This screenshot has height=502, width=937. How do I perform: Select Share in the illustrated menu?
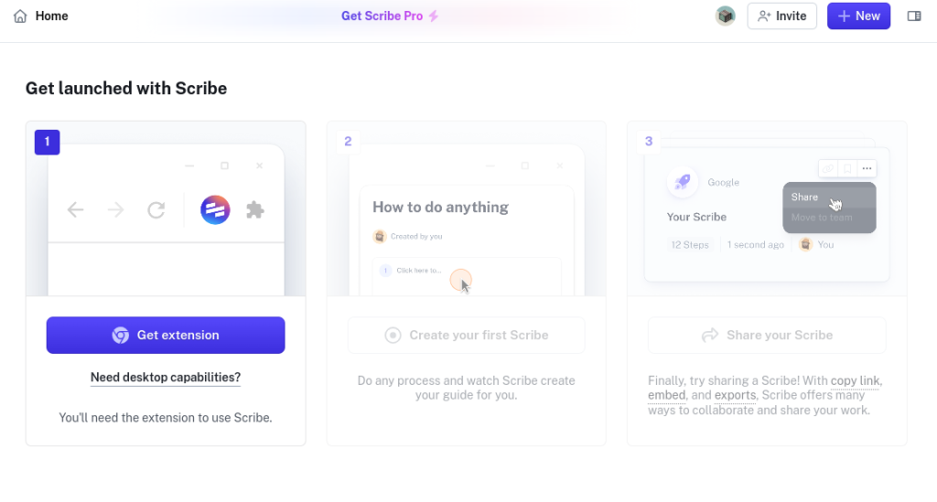[805, 197]
